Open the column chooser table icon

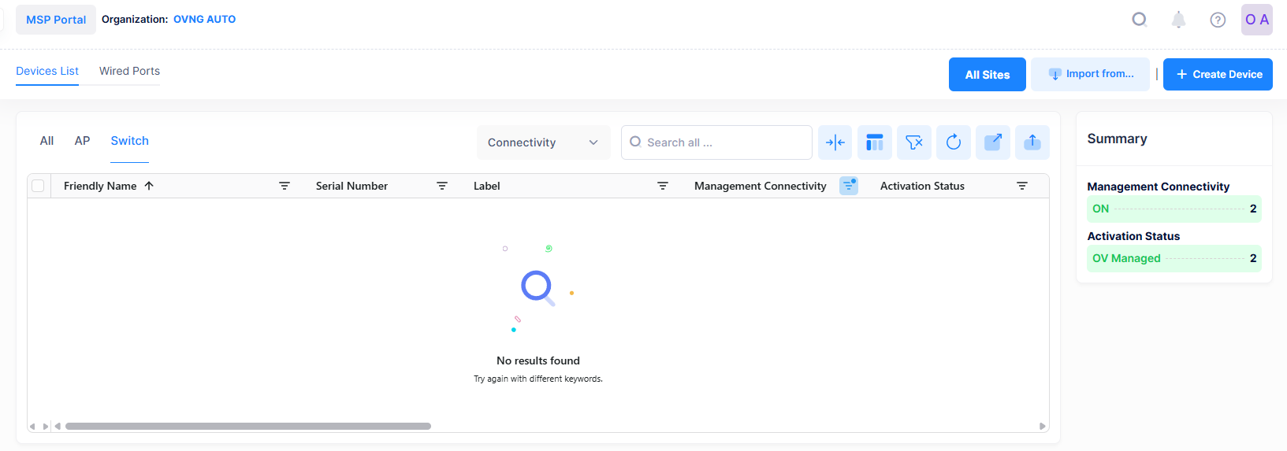point(874,142)
